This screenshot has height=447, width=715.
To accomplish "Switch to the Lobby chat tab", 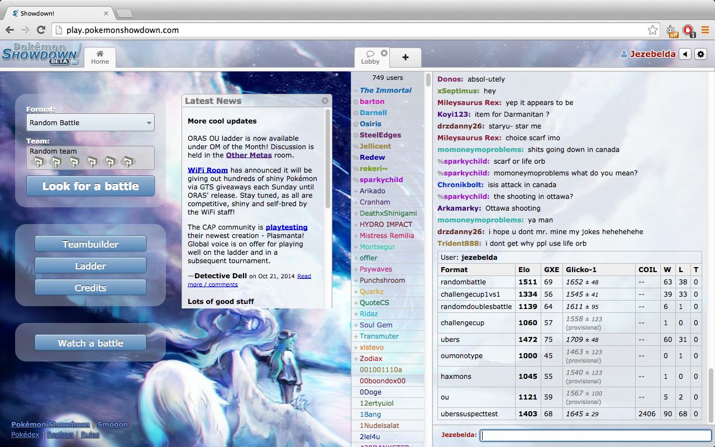I will pyautogui.click(x=370, y=58).
